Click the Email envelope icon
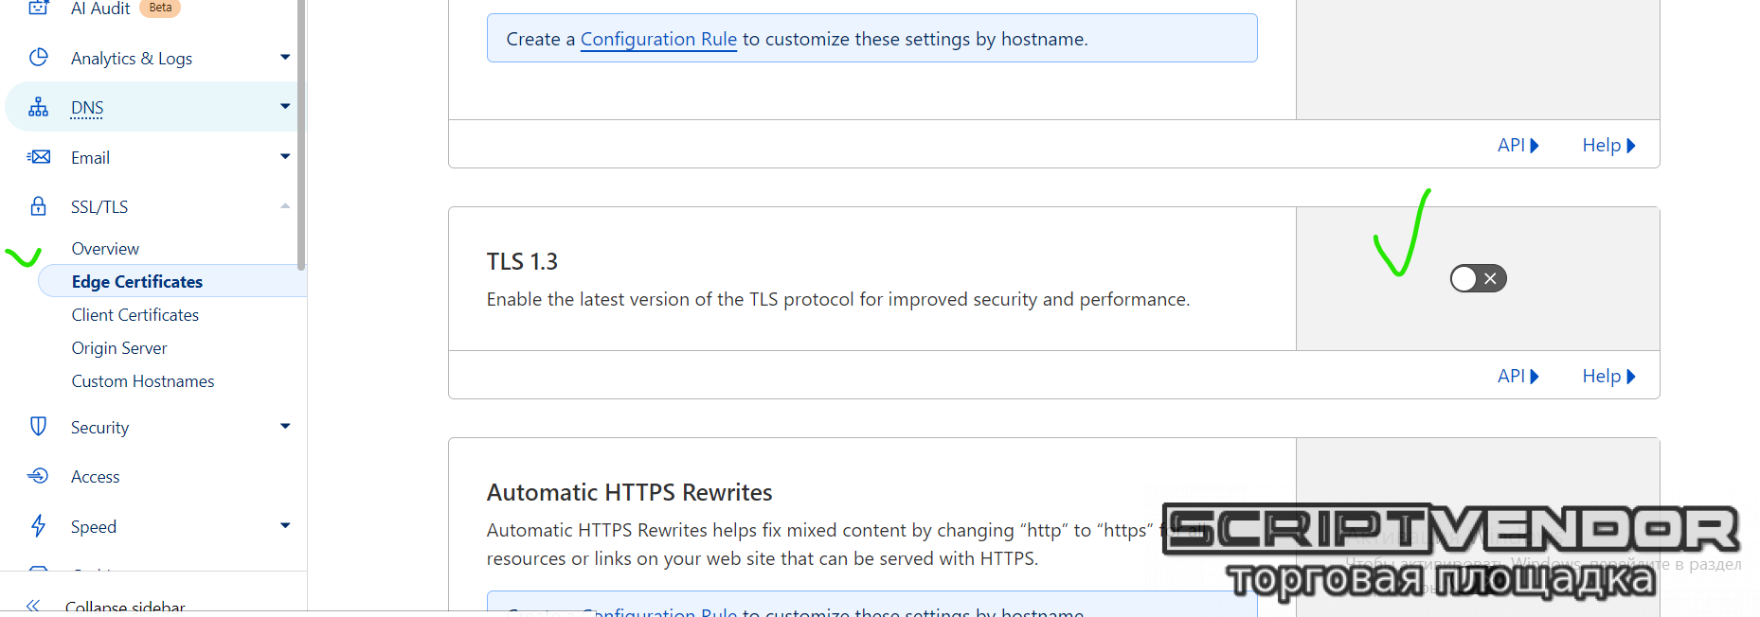The image size is (1760, 617). tap(39, 157)
